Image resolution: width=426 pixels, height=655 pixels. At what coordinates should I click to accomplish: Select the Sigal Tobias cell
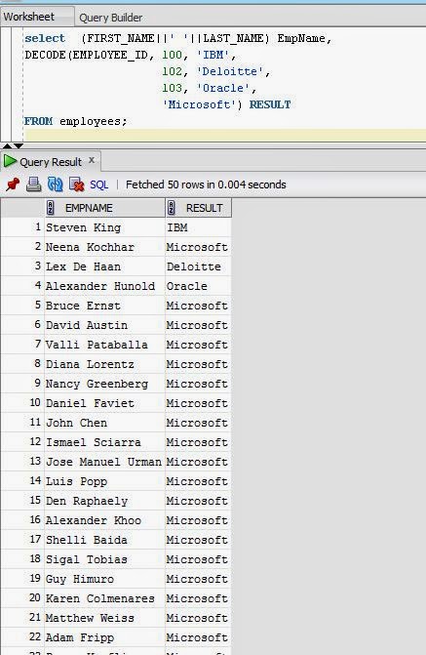pos(104,559)
